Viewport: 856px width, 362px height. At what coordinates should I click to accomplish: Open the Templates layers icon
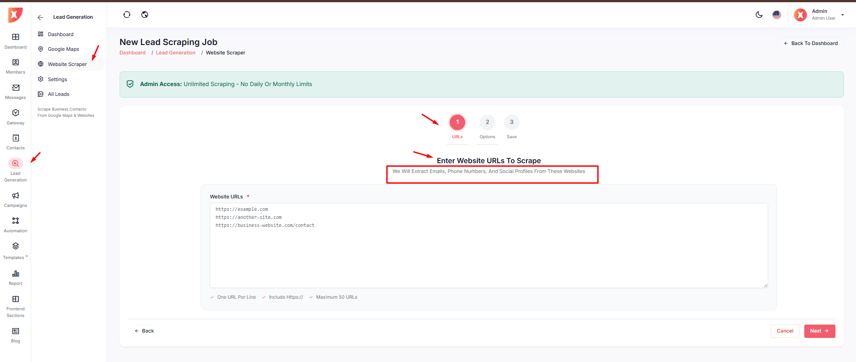pyautogui.click(x=16, y=246)
